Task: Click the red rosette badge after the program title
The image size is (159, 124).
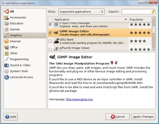Action: click(x=112, y=63)
